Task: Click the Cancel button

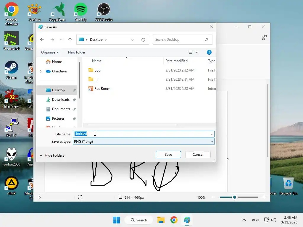Action: tap(198, 155)
